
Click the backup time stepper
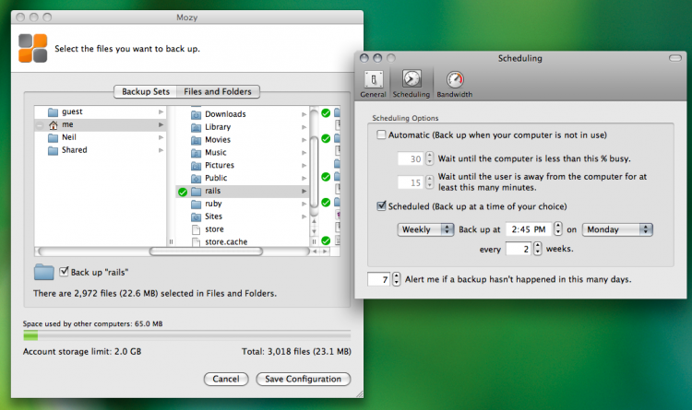pyautogui.click(x=558, y=228)
